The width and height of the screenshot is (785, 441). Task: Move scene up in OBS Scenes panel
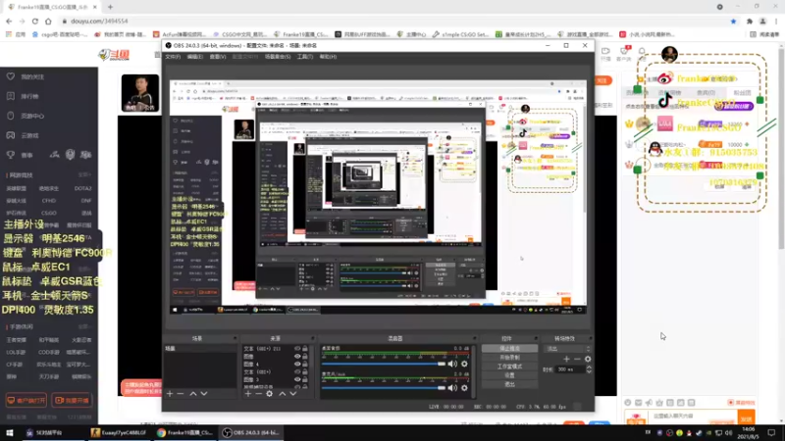tap(192, 394)
